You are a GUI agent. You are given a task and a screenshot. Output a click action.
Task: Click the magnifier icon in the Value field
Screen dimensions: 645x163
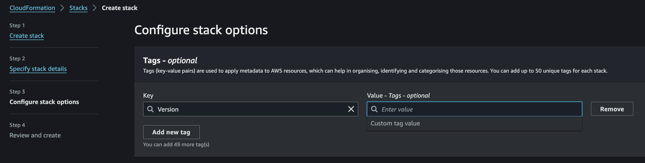[x=374, y=109]
